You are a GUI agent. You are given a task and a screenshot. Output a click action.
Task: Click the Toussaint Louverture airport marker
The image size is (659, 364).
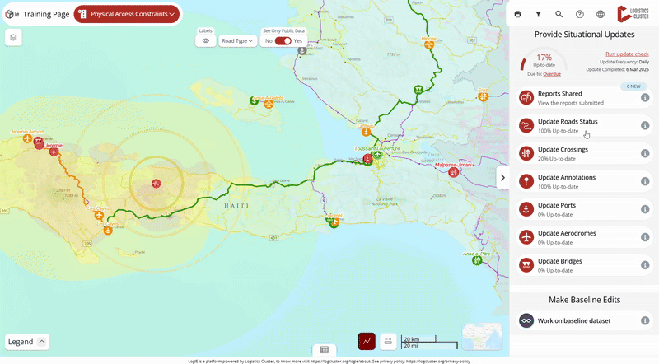[377, 155]
